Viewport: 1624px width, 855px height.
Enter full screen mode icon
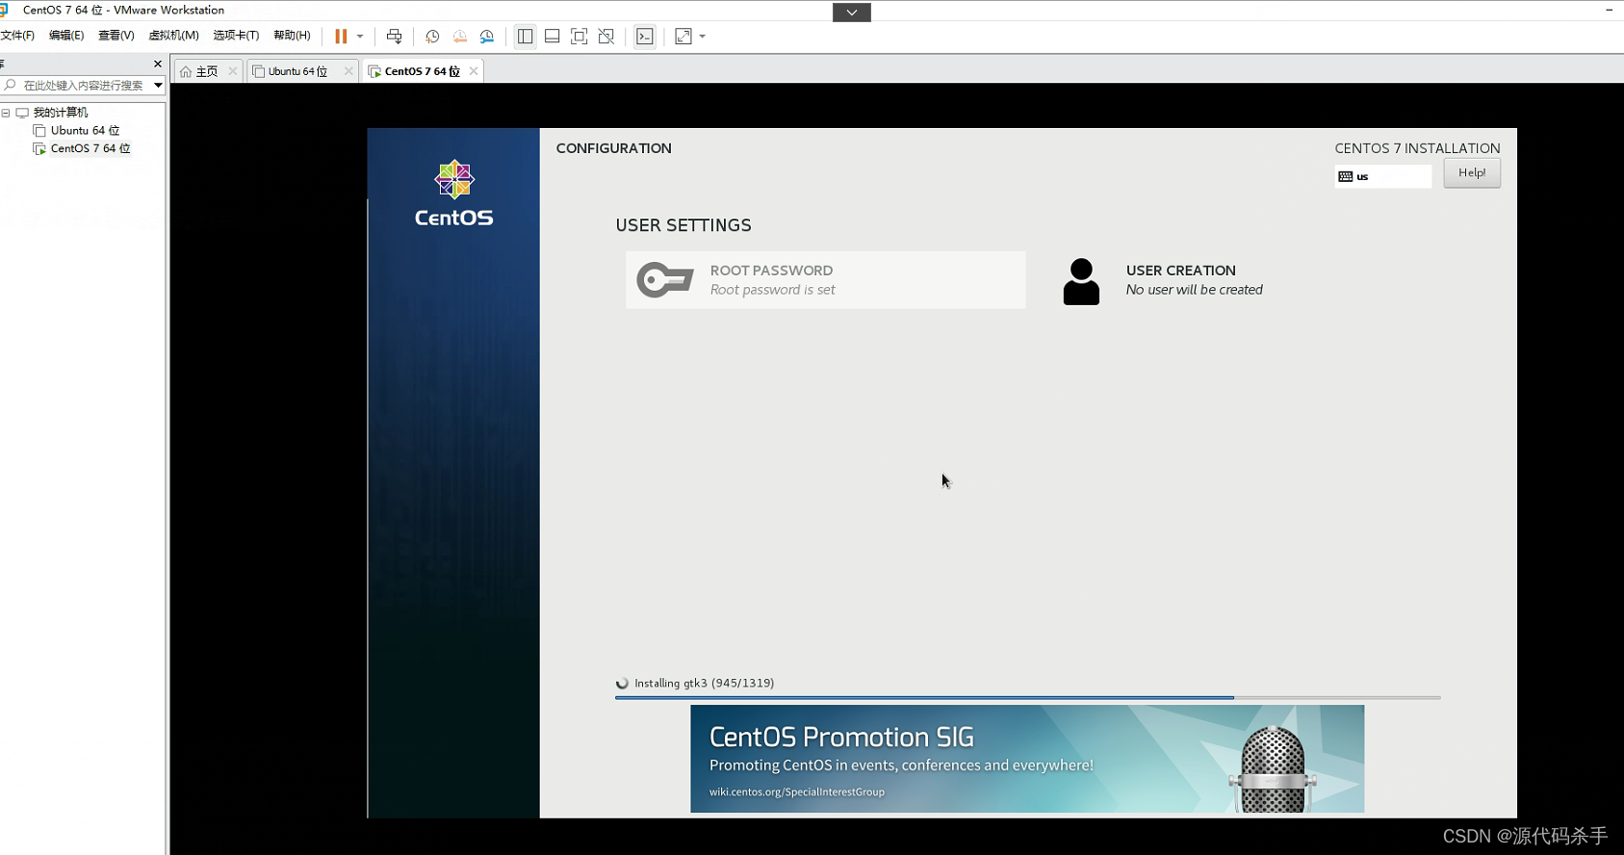[x=579, y=37]
